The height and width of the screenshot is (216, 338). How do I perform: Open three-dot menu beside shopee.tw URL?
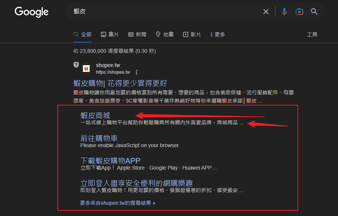tap(137, 72)
